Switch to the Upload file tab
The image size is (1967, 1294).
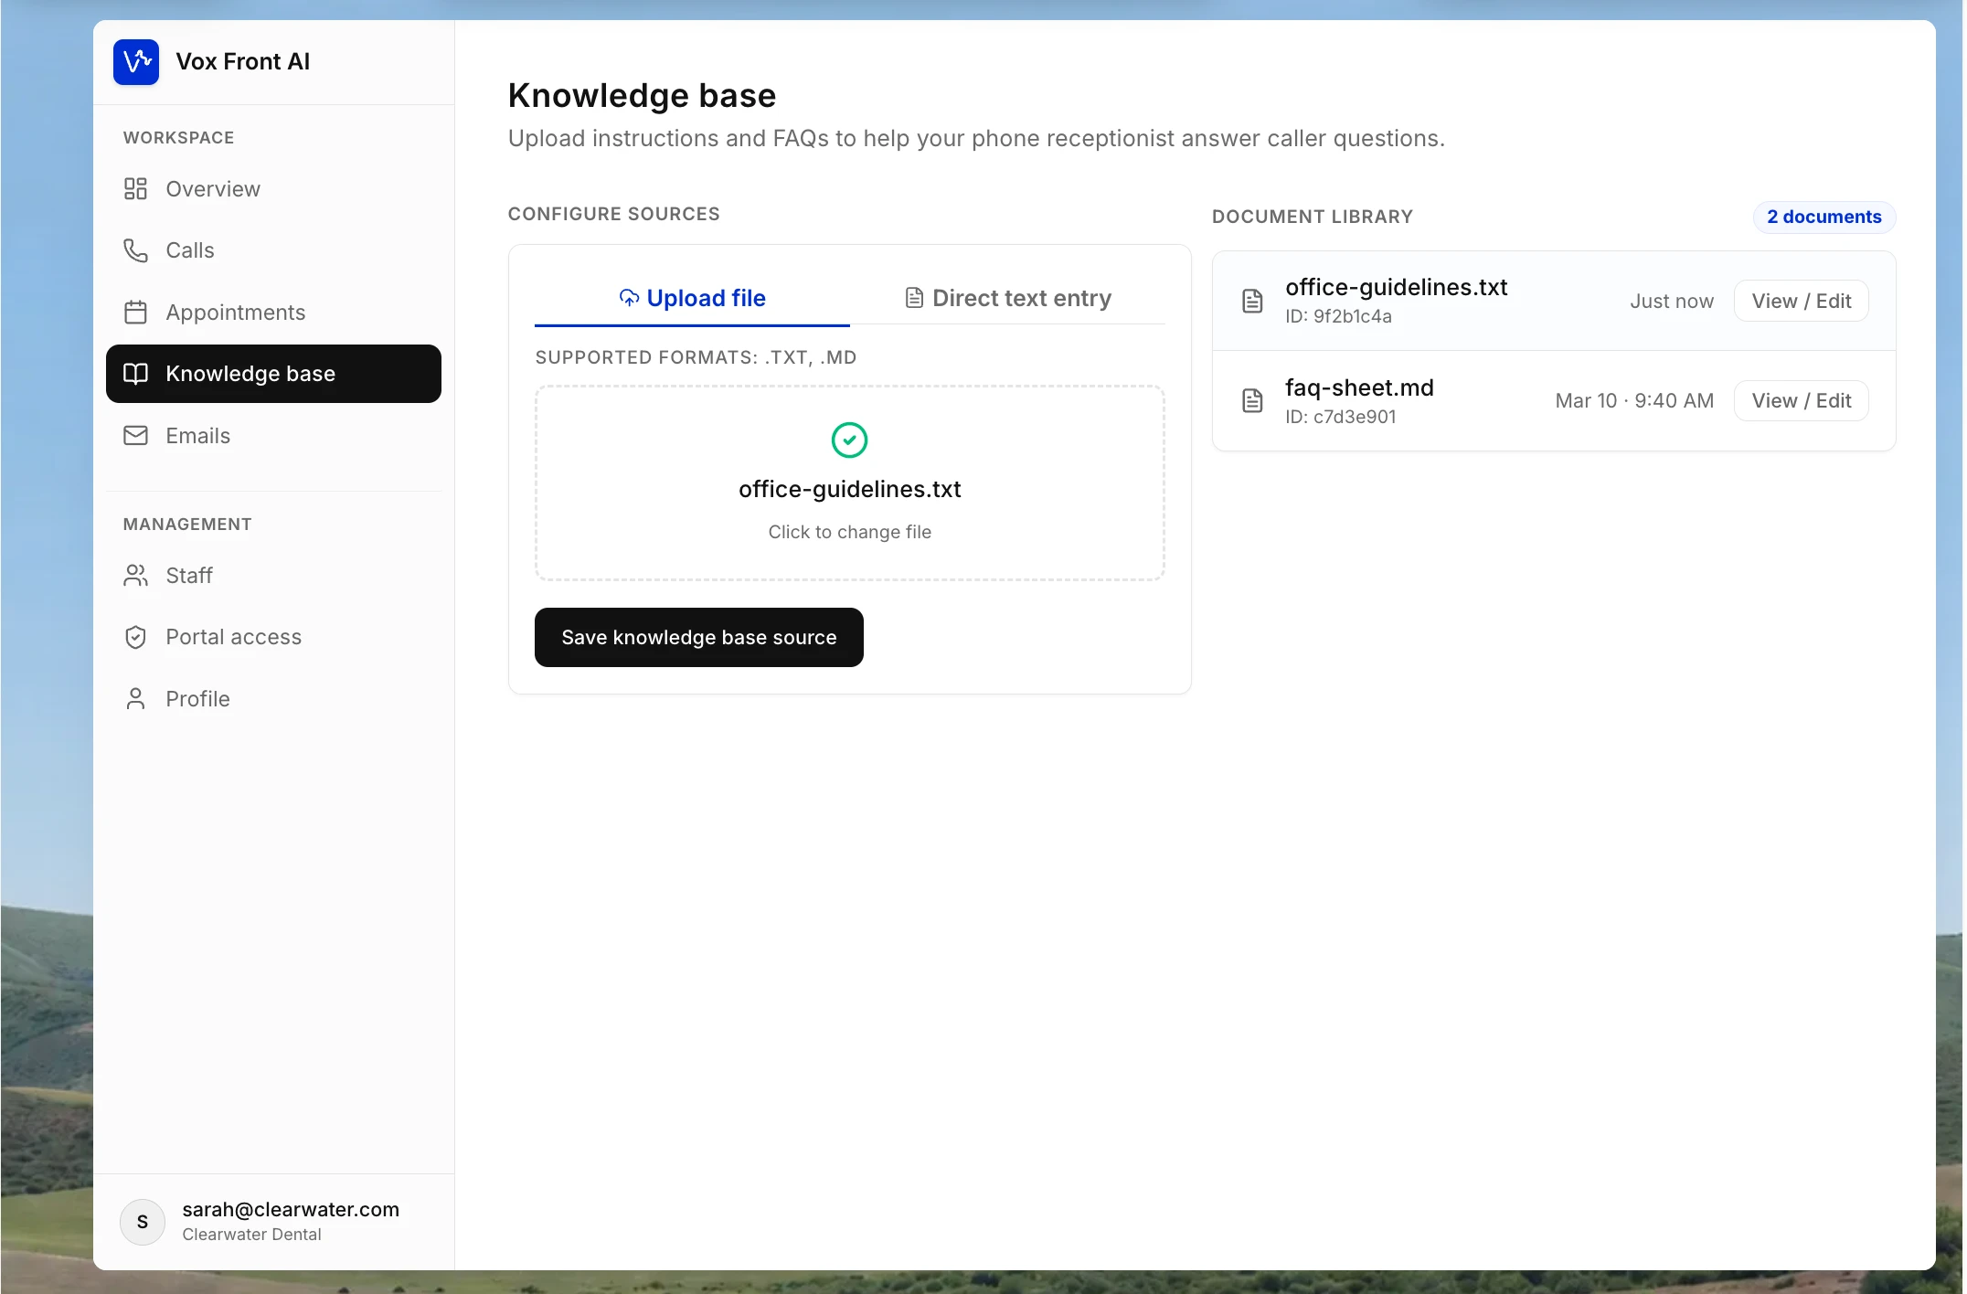[x=692, y=299]
